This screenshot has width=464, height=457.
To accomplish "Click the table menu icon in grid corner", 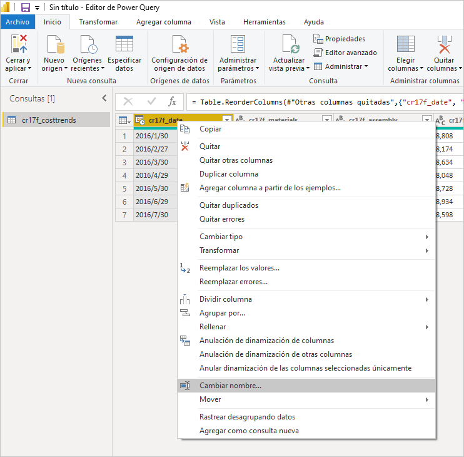I will [124, 120].
